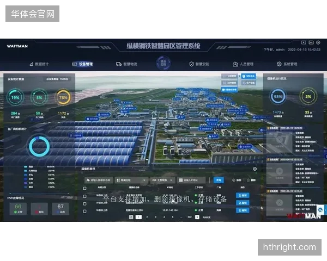Click the 添加 add camera button

(x=237, y=180)
